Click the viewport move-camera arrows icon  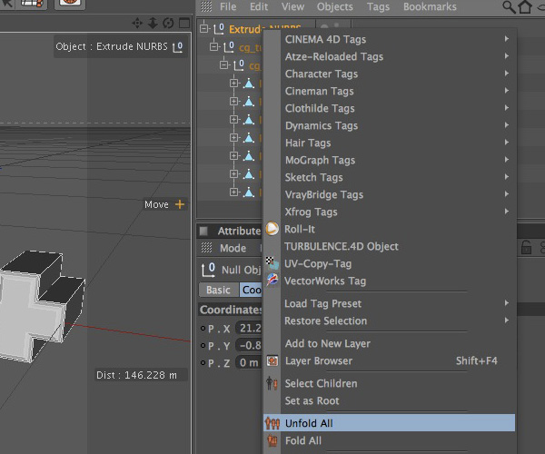click(137, 24)
